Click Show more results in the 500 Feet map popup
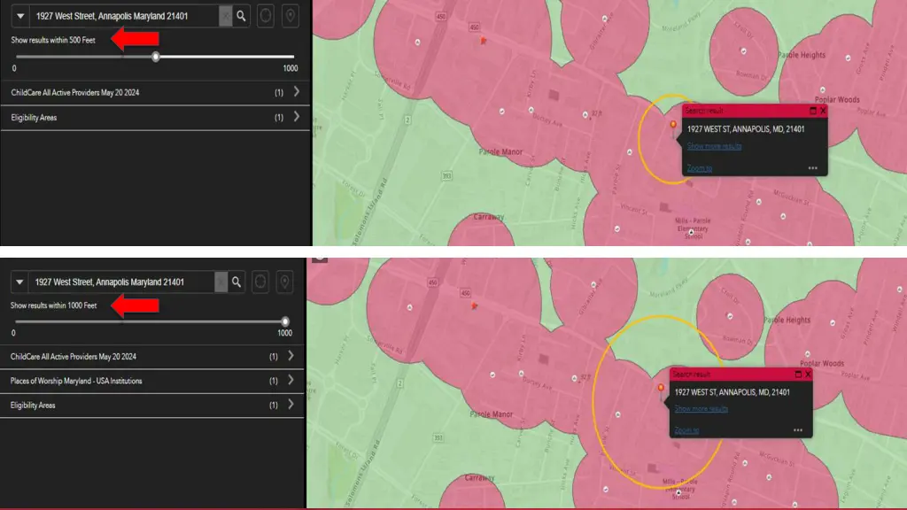Image resolution: width=907 pixels, height=510 pixels. coord(715,146)
